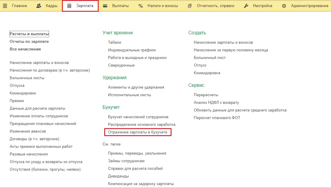The height and width of the screenshot is (188, 331).
Task: Switch to the Кадры section
Action: (x=51, y=6)
